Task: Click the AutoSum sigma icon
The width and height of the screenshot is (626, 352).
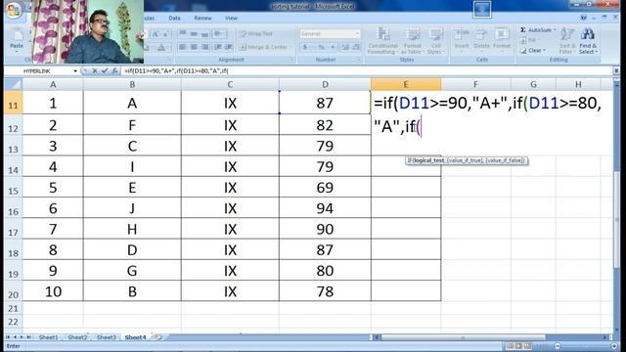Action: coord(523,30)
